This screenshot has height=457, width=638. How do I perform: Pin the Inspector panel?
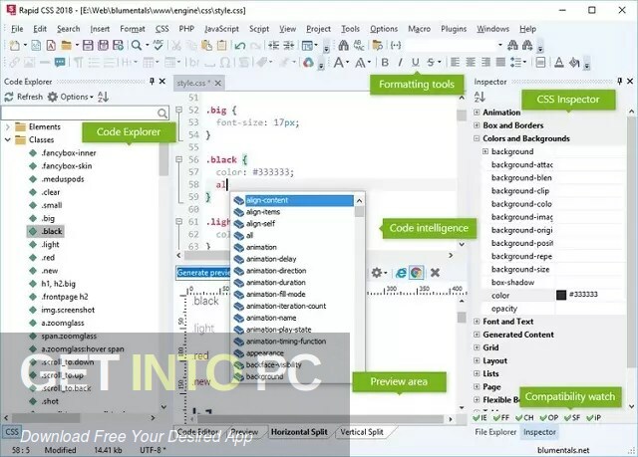pos(619,82)
